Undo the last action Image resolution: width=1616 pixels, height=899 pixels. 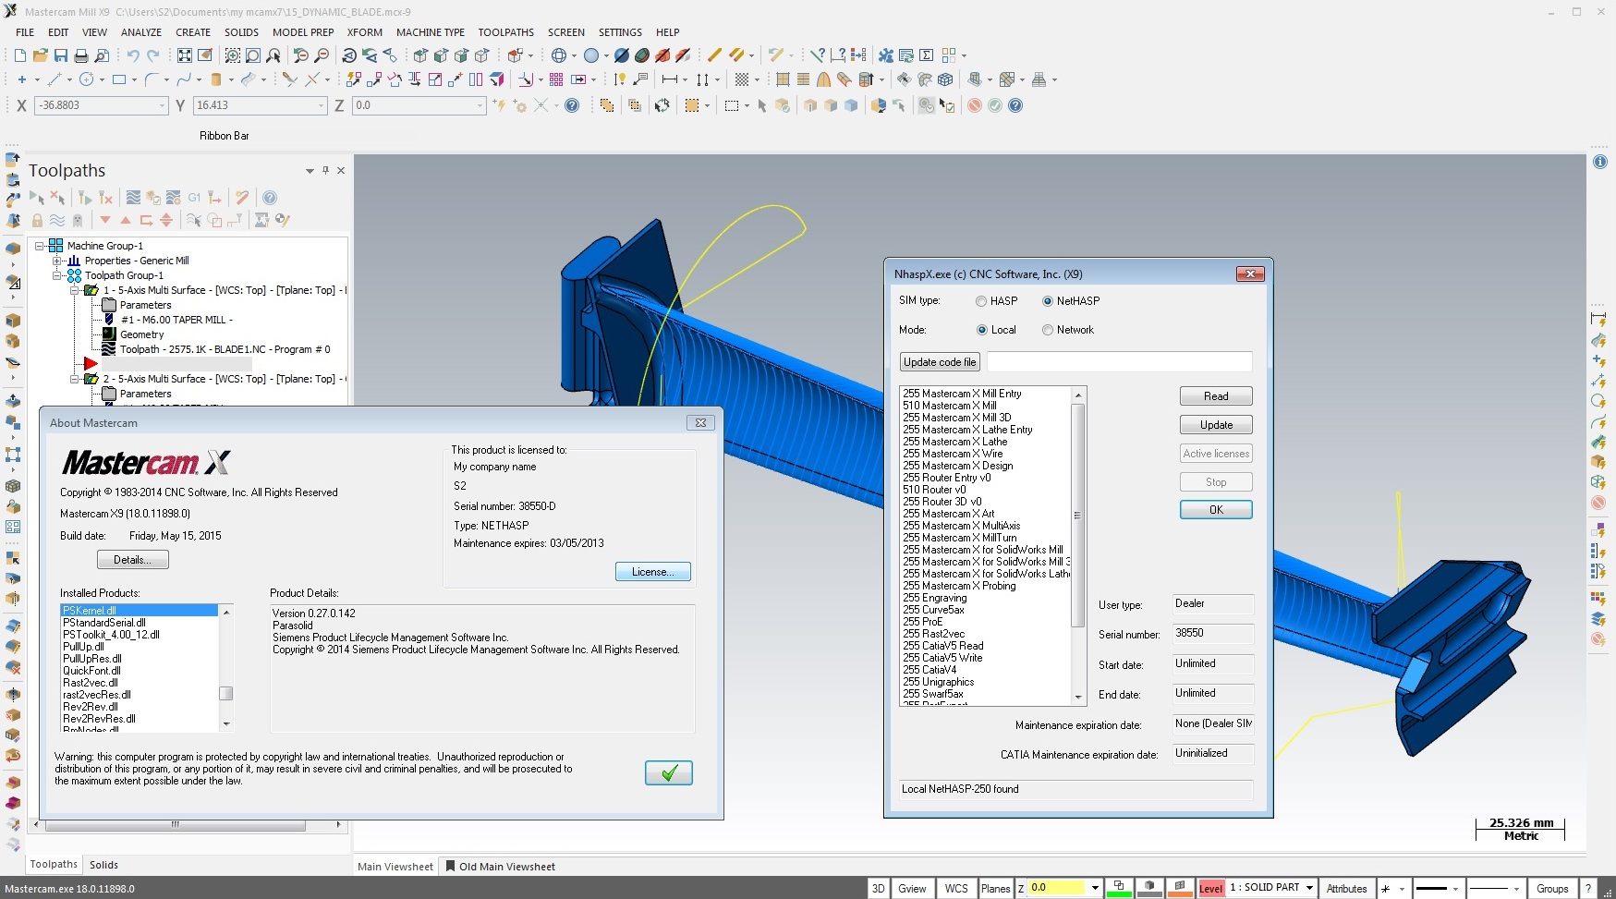(x=132, y=55)
